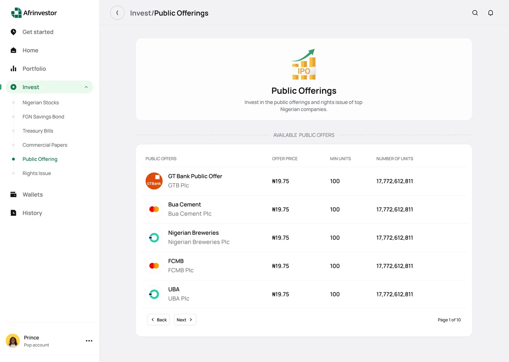The height and width of the screenshot is (362, 509).
Task: Click the Prince account name
Action: click(x=31, y=337)
